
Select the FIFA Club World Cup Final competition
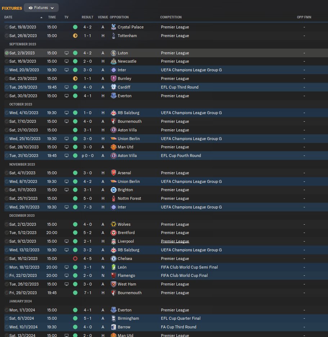click(x=184, y=275)
